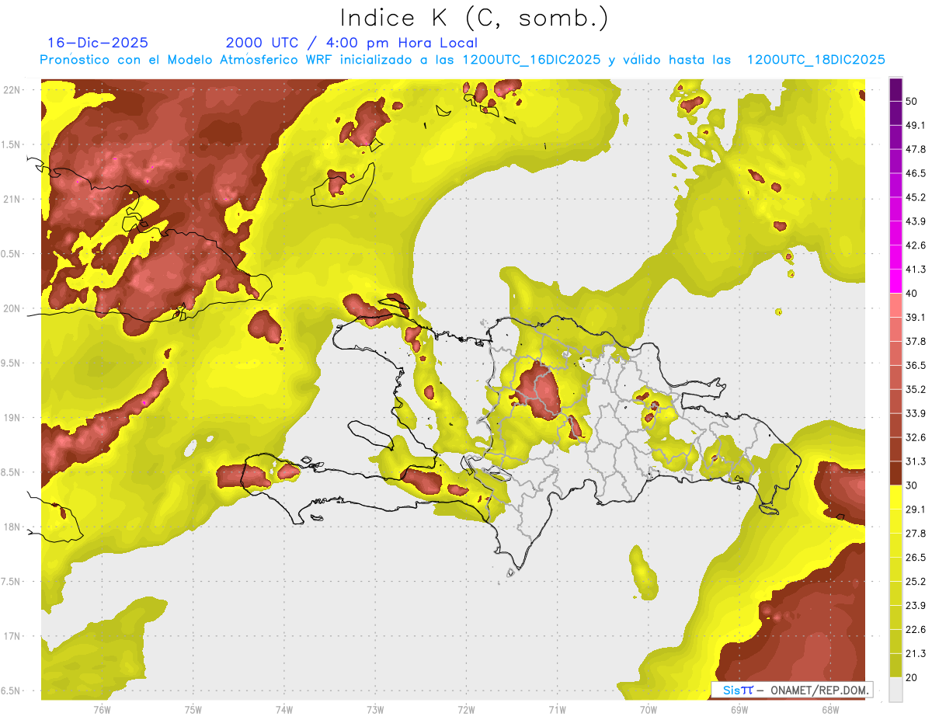Screen dimensions: 932x720
Task: Click latitude axis label "18N"
Action: pos(12,527)
